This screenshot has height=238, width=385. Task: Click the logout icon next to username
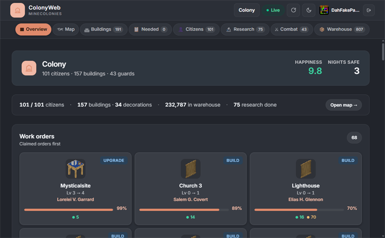369,10
